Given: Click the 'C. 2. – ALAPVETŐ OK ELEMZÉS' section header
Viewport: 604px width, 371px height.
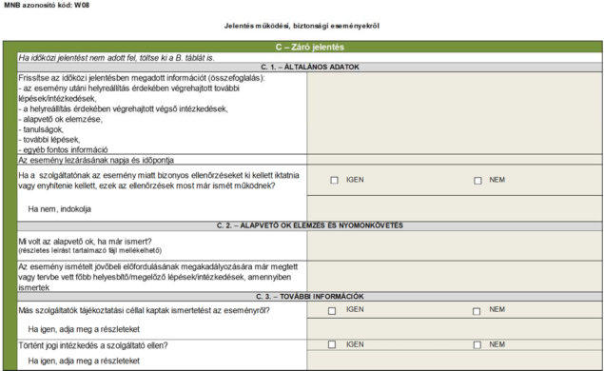Looking at the screenshot, I should [310, 225].
